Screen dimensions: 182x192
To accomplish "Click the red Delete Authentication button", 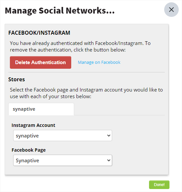I will 41,62.
